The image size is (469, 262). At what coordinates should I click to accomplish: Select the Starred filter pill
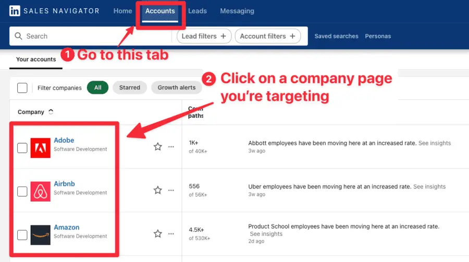coord(130,88)
